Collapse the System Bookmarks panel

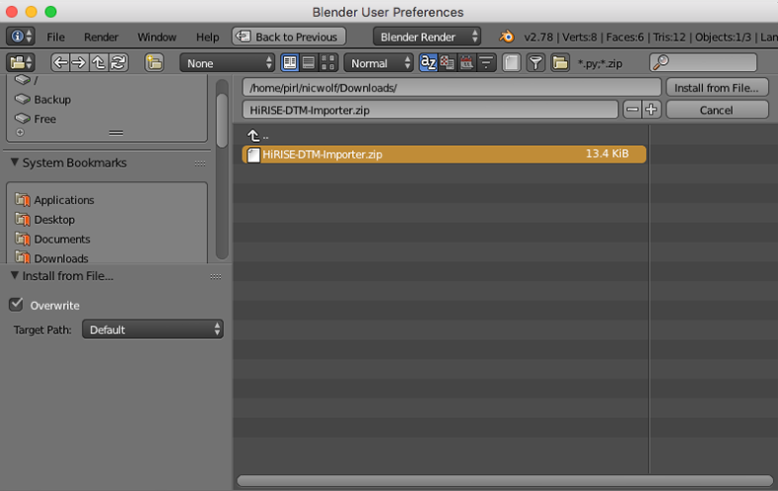click(x=15, y=163)
